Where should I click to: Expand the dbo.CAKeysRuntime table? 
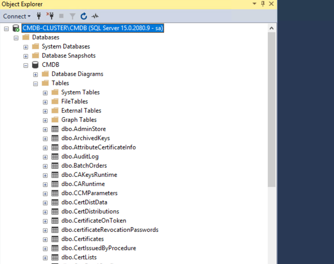coord(45,176)
